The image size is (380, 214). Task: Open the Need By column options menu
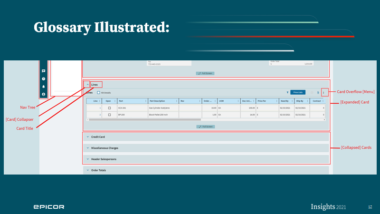[x=292, y=101]
